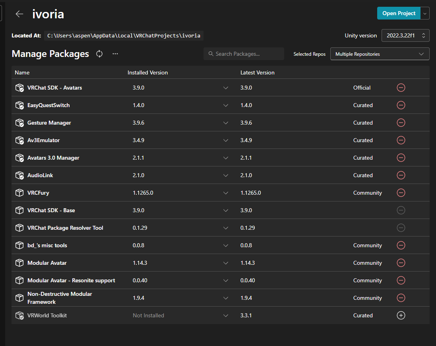Remove VRCFury package
The image size is (436, 346).
click(401, 193)
